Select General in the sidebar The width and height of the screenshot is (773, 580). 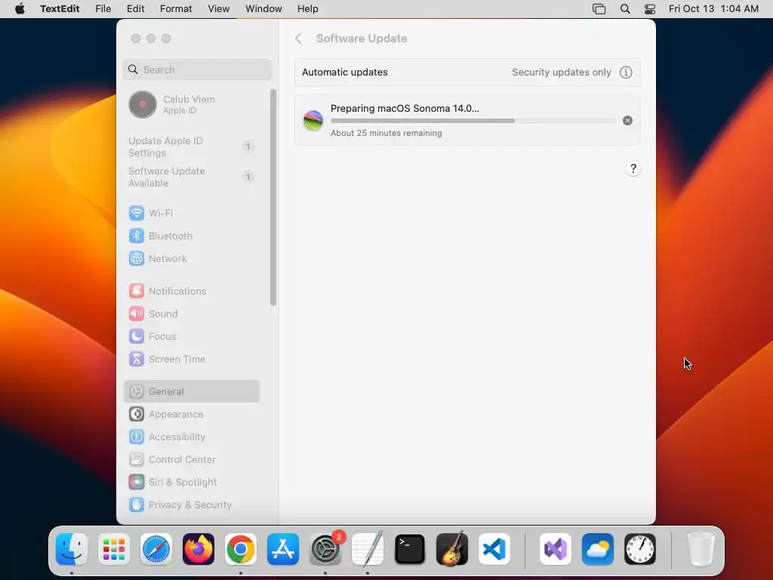tap(191, 392)
